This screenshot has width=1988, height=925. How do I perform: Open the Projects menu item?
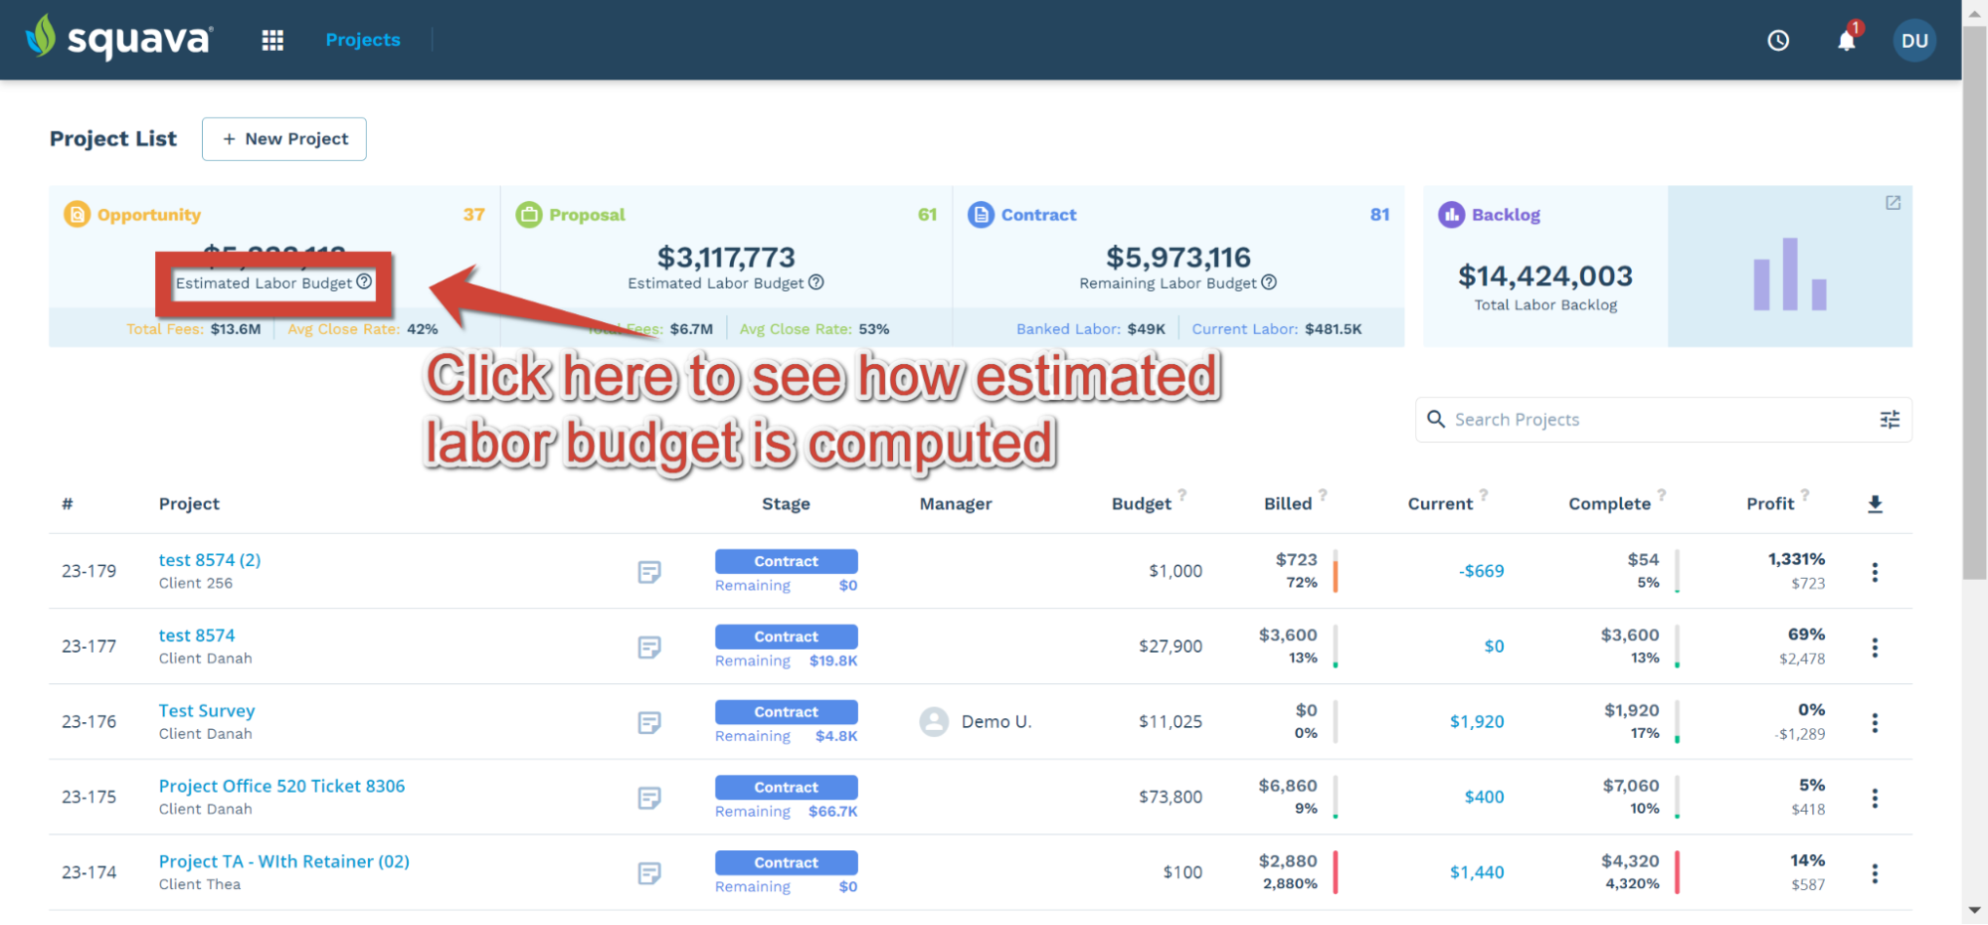(x=363, y=40)
